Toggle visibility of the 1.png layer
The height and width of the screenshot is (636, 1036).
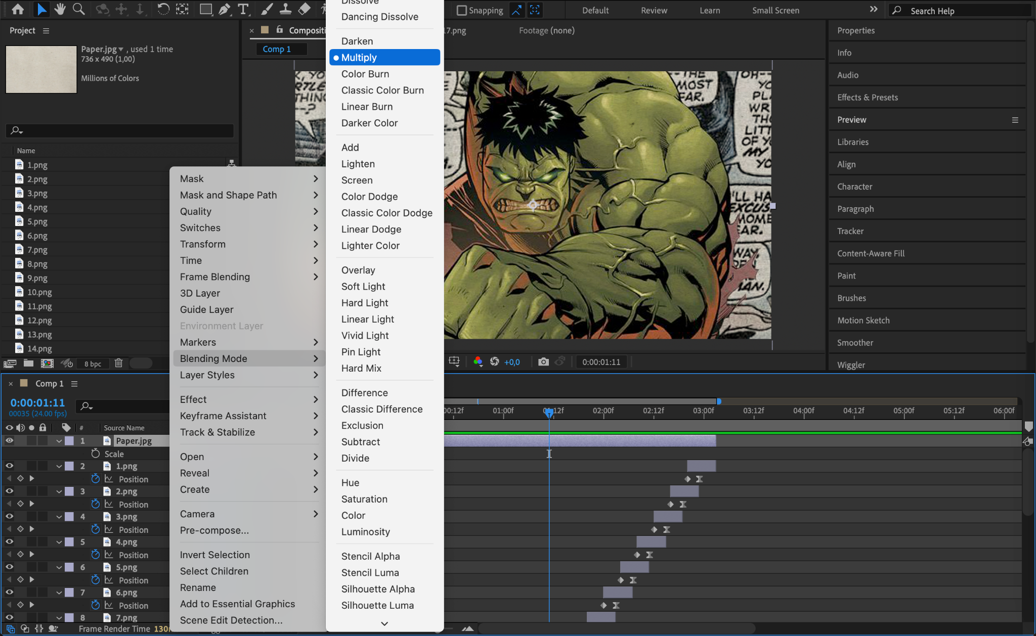click(x=9, y=466)
